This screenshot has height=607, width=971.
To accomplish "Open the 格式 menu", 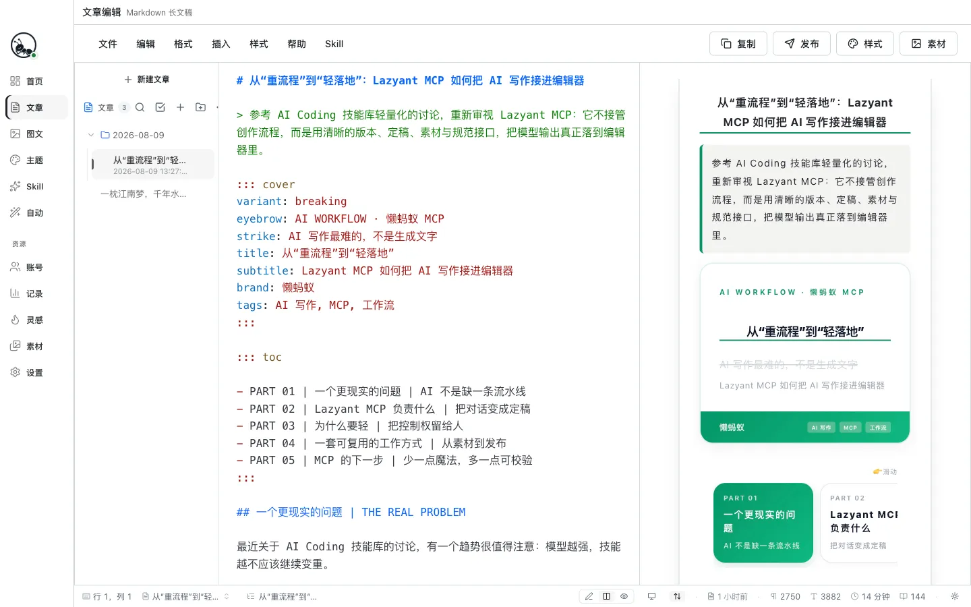I will coord(183,44).
